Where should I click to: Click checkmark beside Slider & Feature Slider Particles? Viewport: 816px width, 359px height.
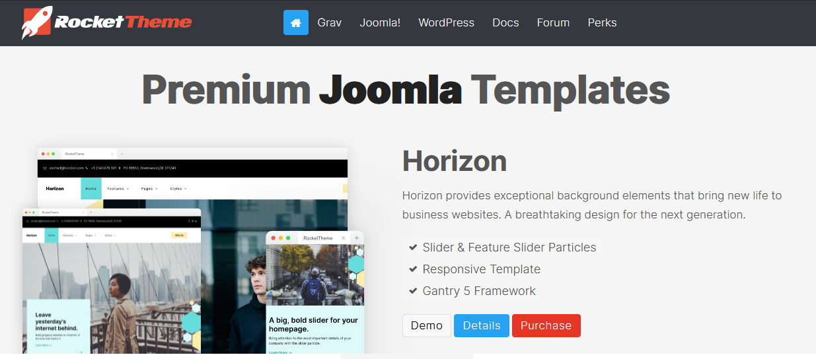tap(413, 247)
